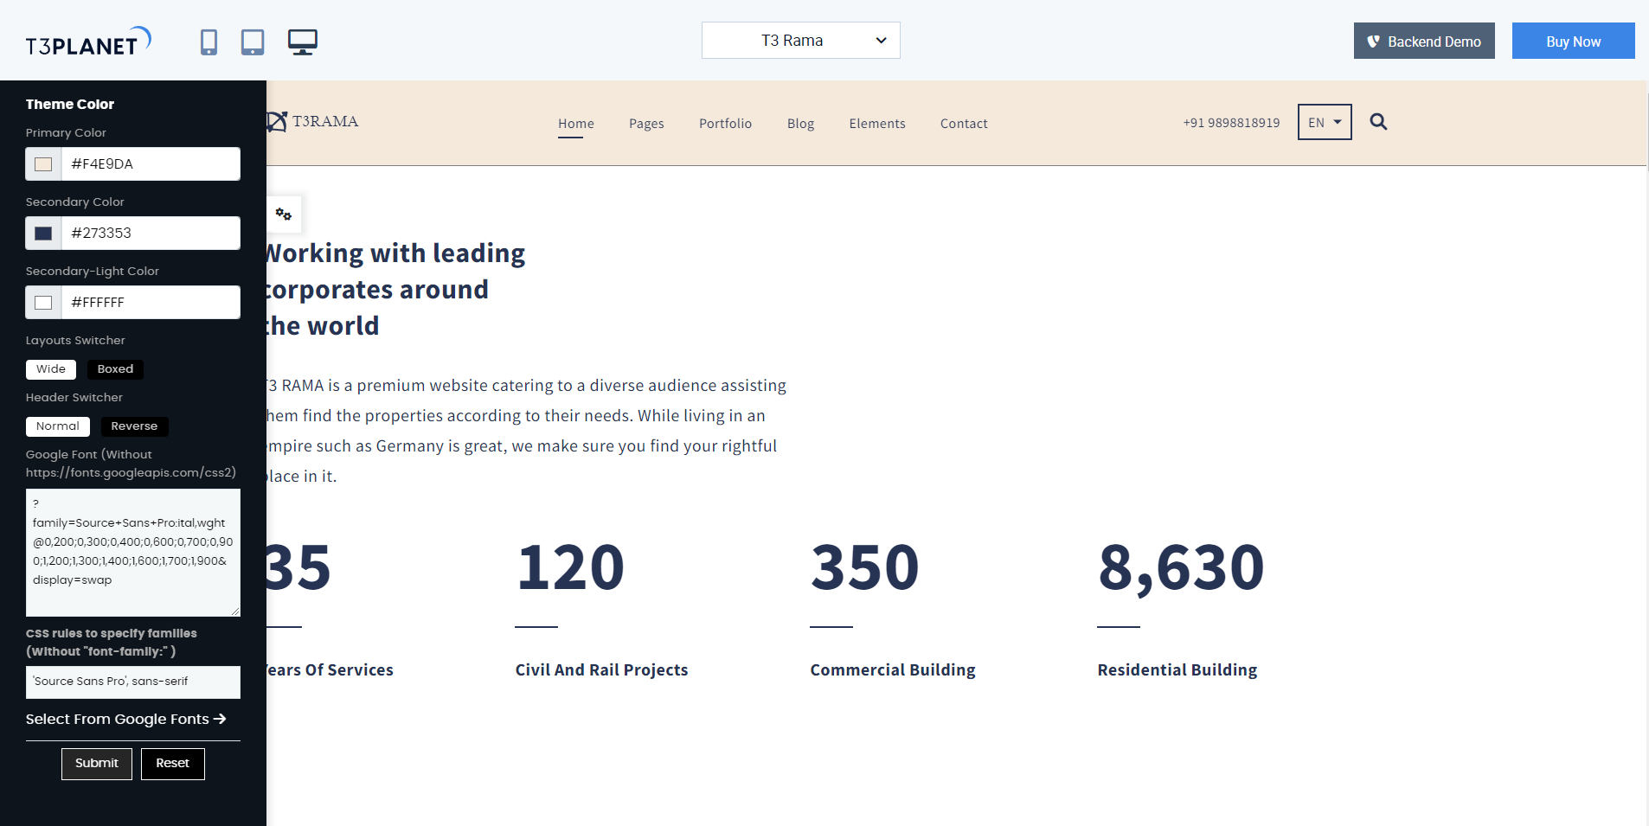Open the Elements menu
Image resolution: width=1649 pixels, height=826 pixels.
877,124
